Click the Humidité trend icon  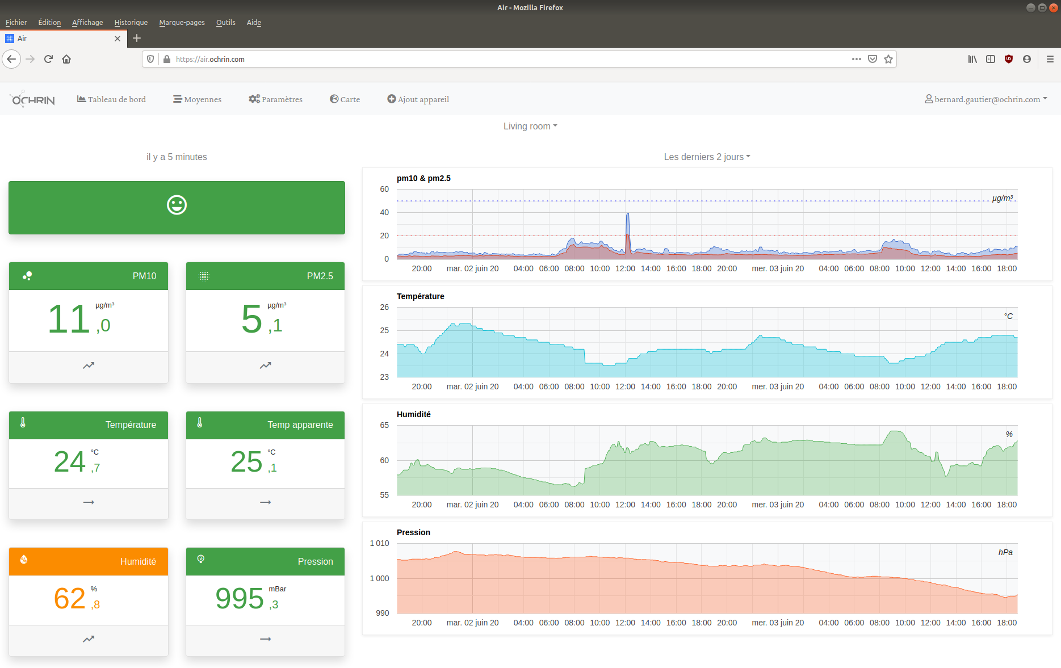tap(89, 639)
